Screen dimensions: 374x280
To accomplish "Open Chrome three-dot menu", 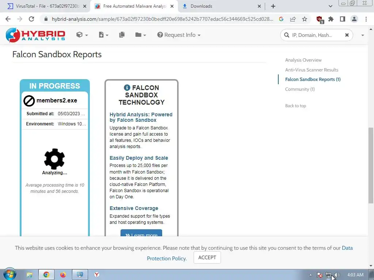I will point(366,19).
